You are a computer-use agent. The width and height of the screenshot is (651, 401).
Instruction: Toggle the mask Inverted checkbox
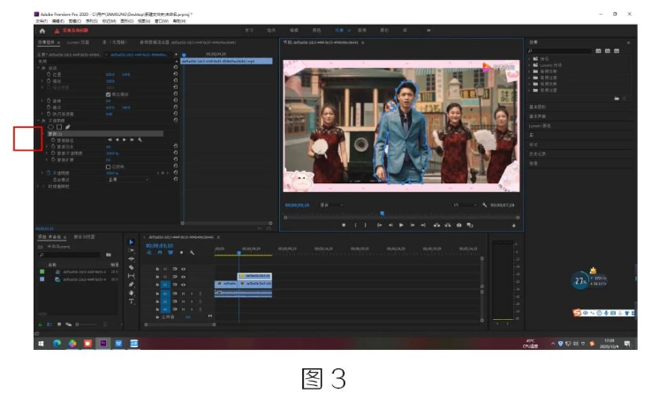(108, 165)
